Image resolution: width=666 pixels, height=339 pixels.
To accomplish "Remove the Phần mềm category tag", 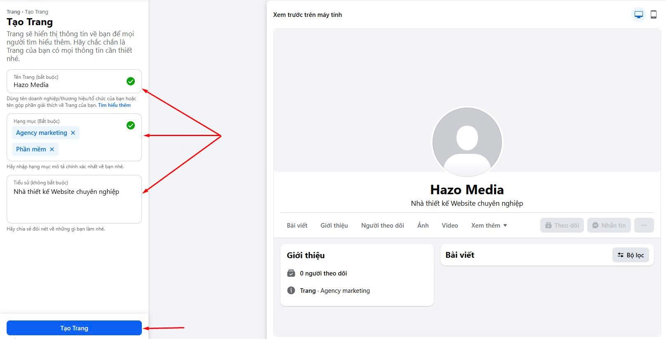I will pos(52,149).
